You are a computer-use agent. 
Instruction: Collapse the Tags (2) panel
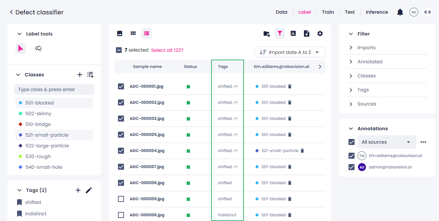point(19,190)
